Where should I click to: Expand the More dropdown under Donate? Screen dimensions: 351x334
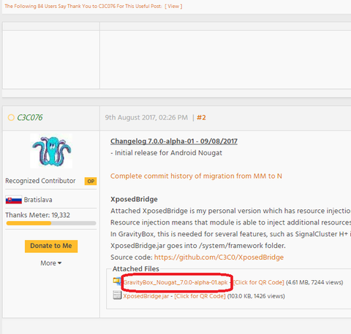[51, 263]
